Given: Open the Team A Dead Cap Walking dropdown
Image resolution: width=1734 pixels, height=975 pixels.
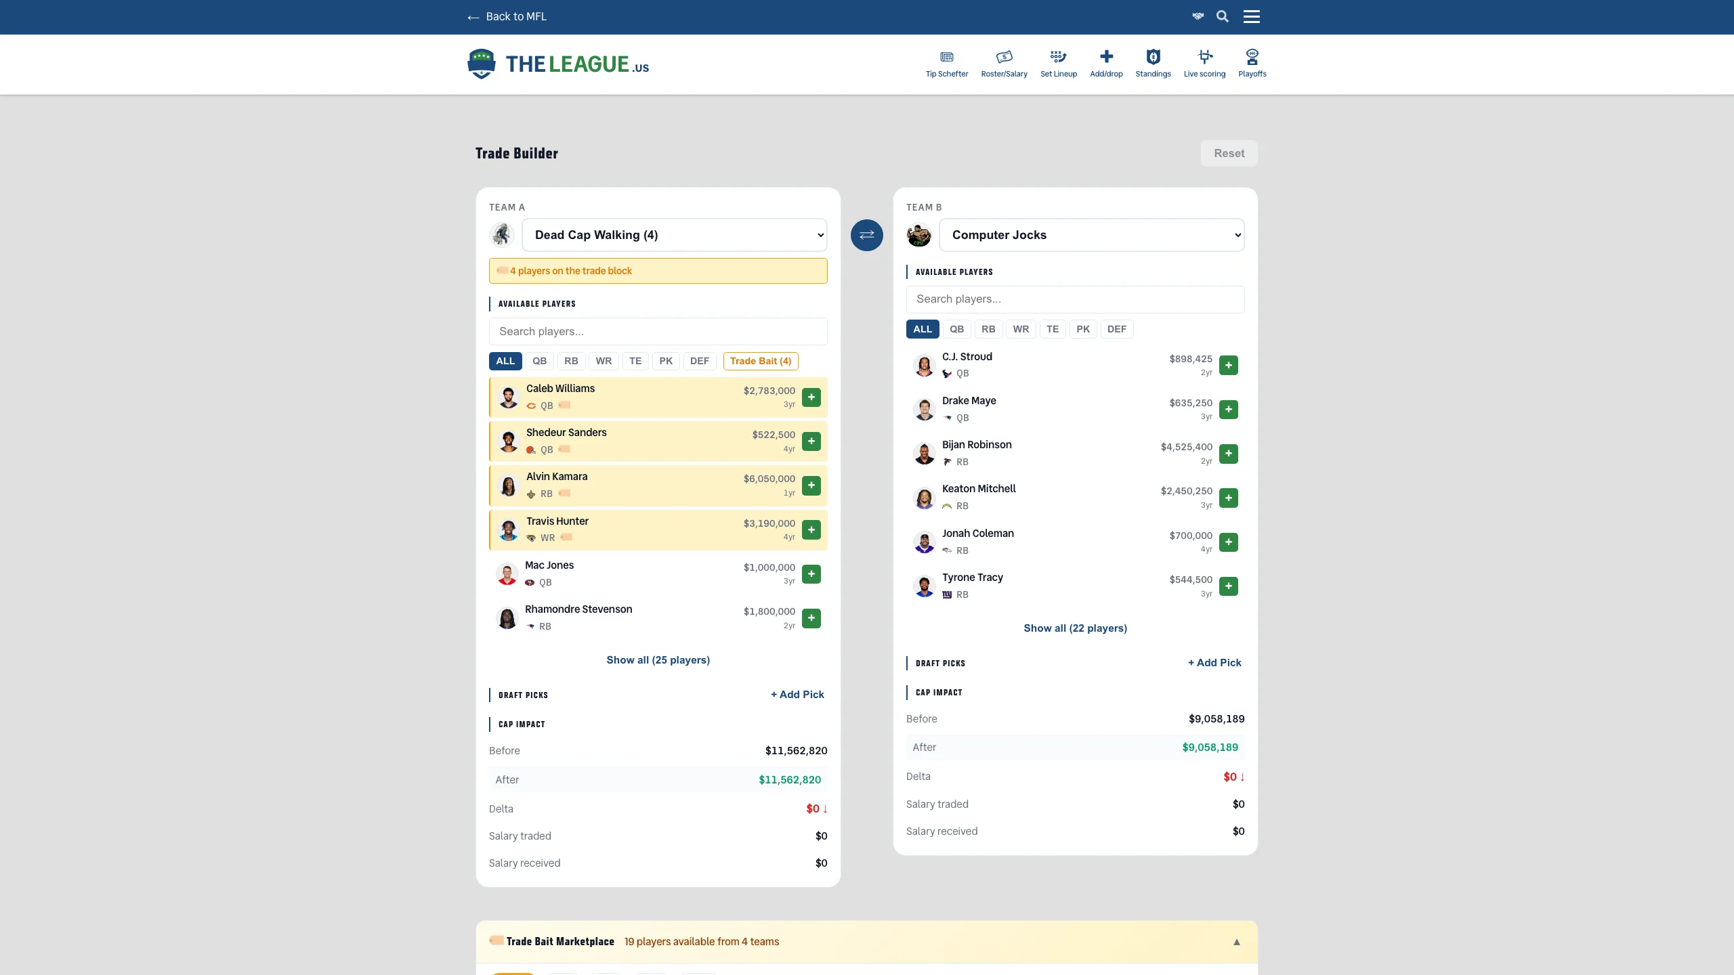Looking at the screenshot, I should [x=674, y=235].
